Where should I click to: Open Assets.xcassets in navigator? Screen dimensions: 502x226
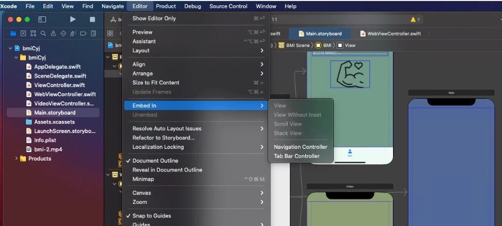54,122
